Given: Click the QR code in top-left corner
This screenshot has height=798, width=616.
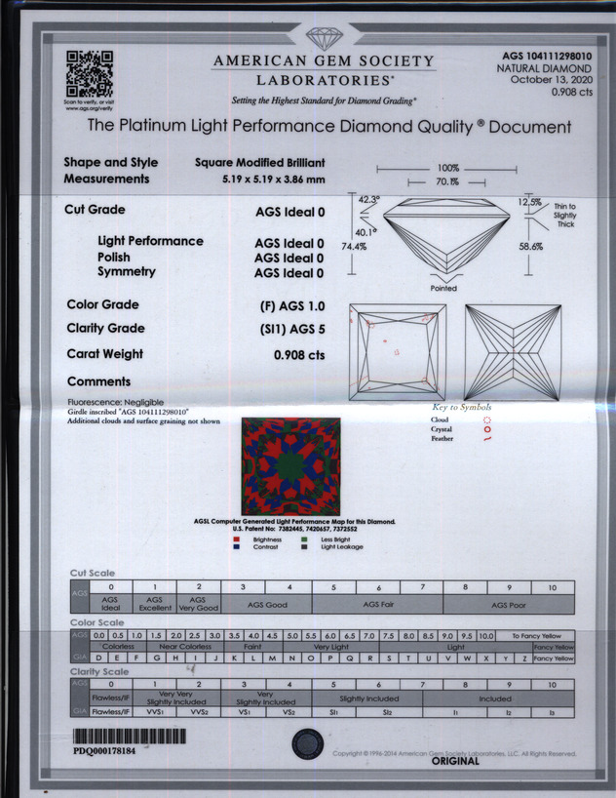Looking at the screenshot, I should coord(89,74).
